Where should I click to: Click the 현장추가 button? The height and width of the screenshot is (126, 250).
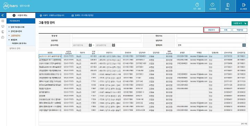[x=211, y=30]
